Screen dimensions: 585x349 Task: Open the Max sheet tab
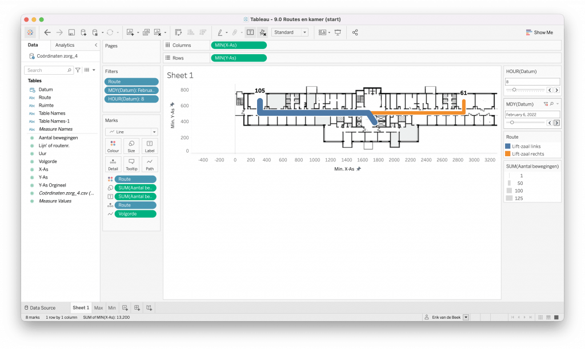pos(99,308)
